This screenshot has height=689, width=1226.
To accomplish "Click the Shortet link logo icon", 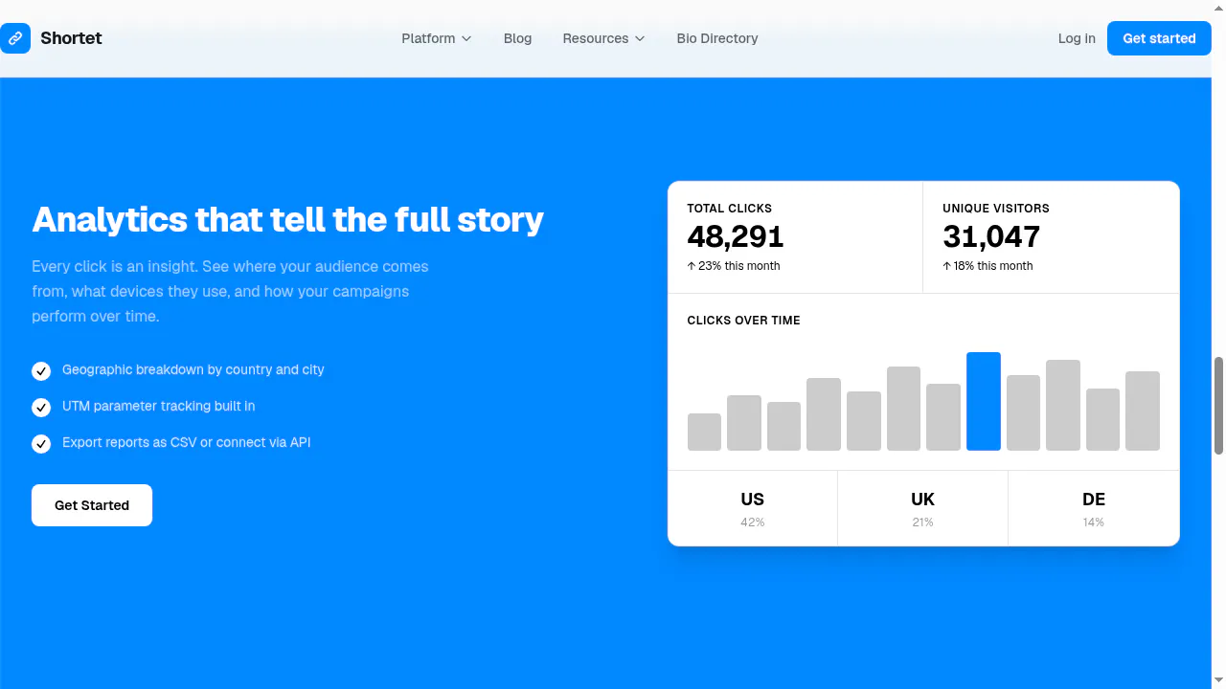I will click(14, 38).
